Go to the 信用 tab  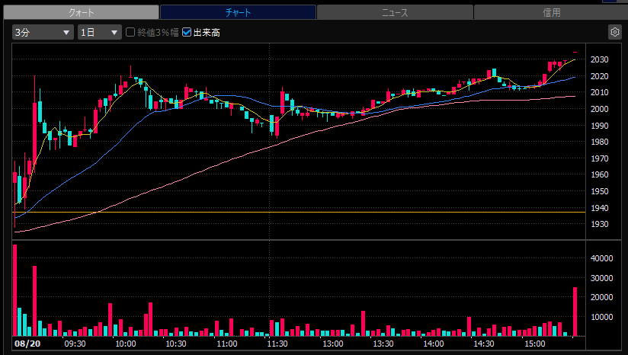tap(551, 12)
